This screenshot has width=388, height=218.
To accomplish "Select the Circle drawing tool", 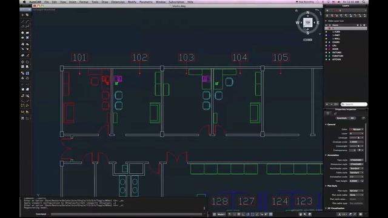I will (22, 33).
